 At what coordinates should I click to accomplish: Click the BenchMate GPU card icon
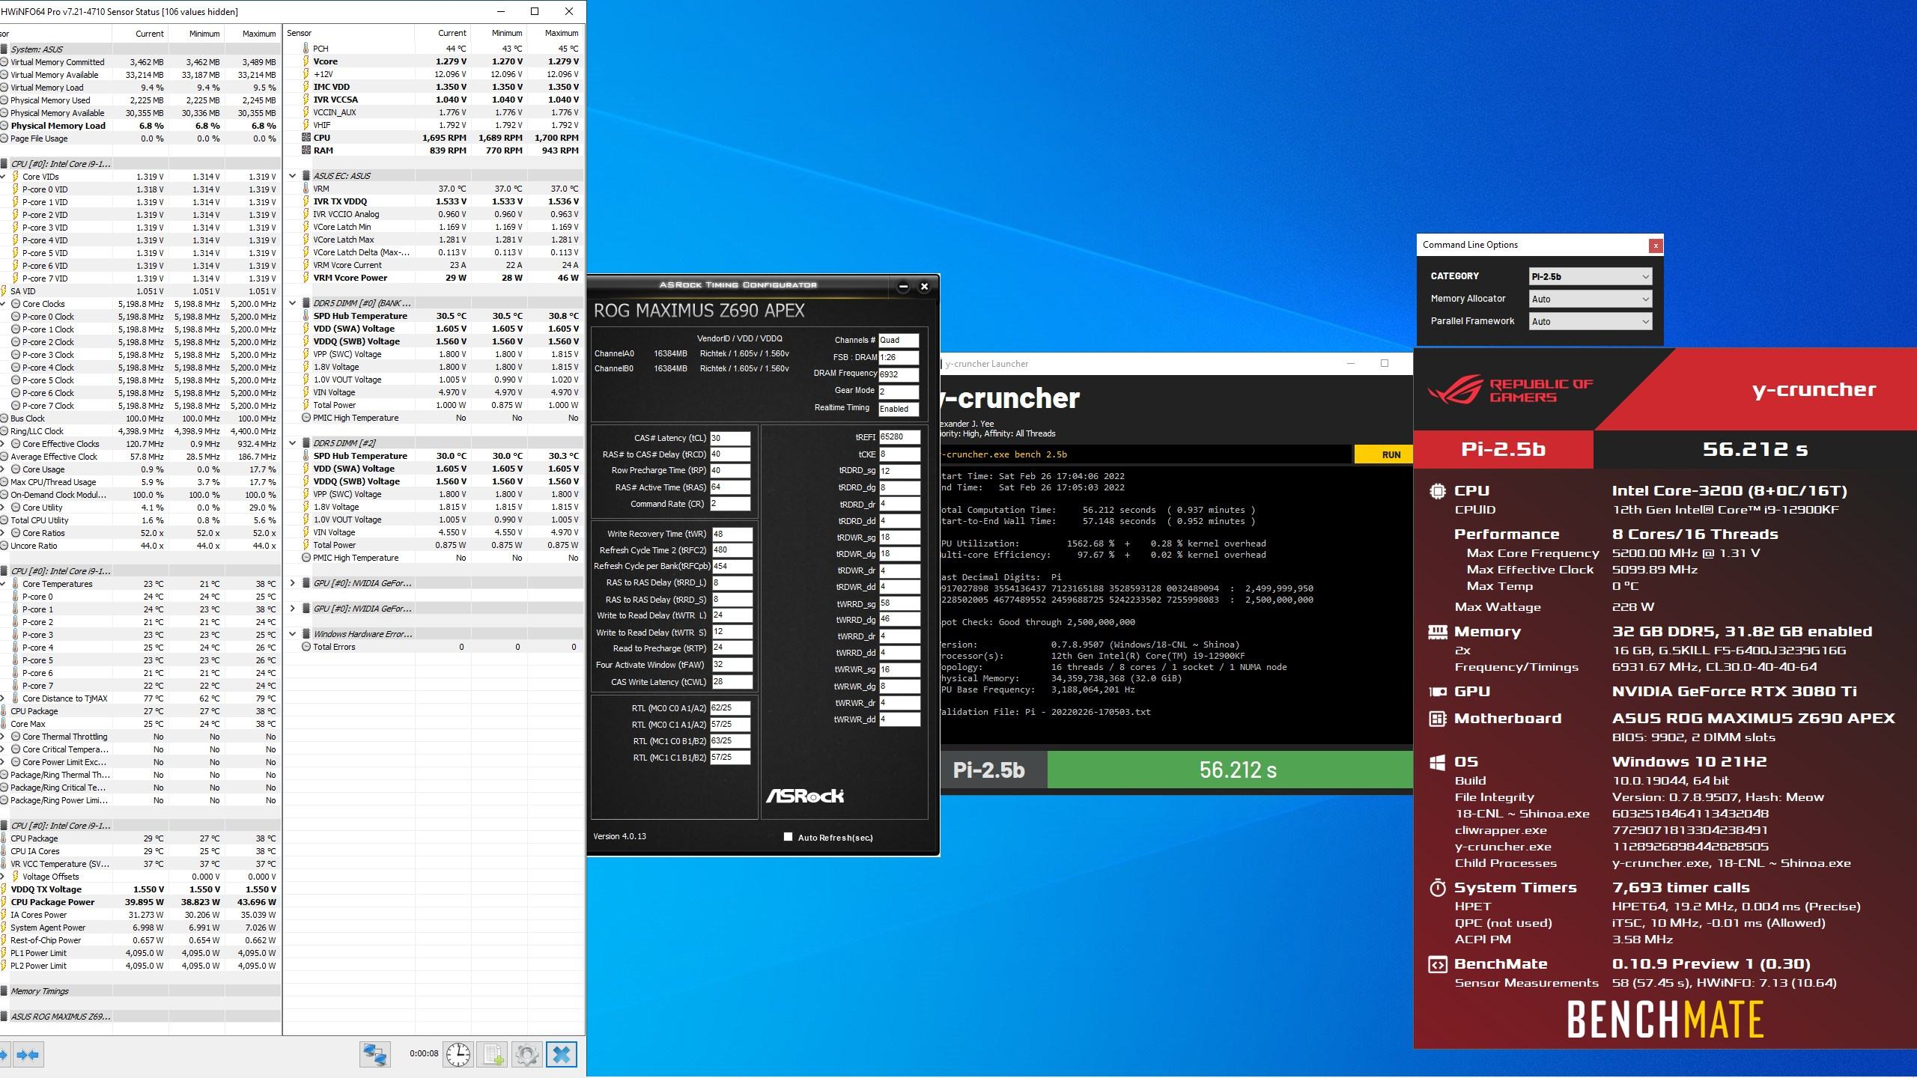[1437, 692]
